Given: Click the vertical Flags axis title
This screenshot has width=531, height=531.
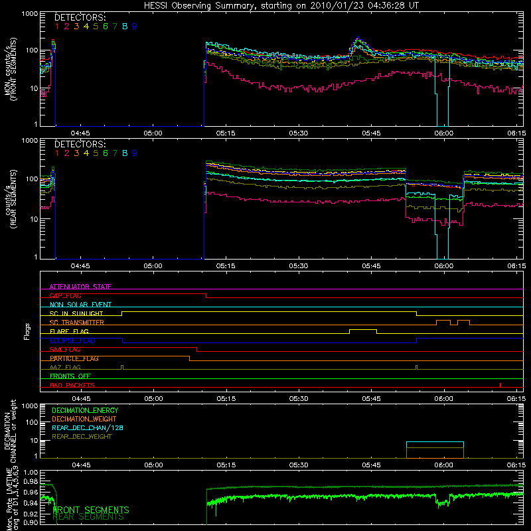Looking at the screenshot, I should tap(27, 331).
